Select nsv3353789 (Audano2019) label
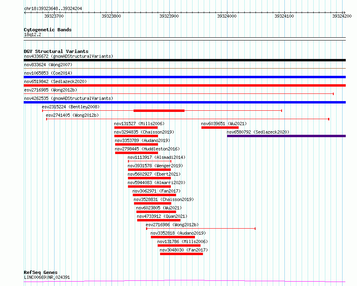 (x=142, y=140)
